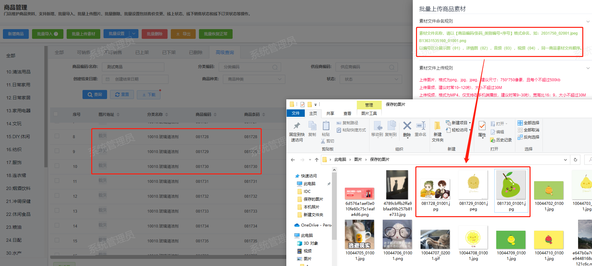Open the arrow beside 批量设置 button
This screenshot has width=592, height=266.
(134, 34)
